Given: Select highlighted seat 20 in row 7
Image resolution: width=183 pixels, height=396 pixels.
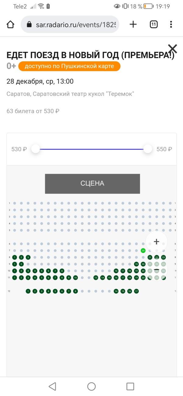Looking at the screenshot, I should pyautogui.click(x=143, y=251).
